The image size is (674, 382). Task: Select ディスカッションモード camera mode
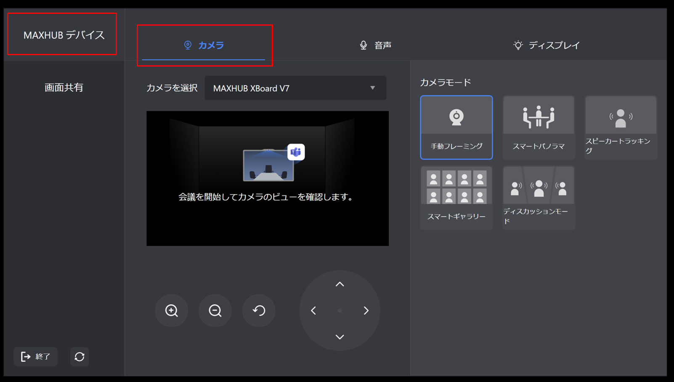539,198
